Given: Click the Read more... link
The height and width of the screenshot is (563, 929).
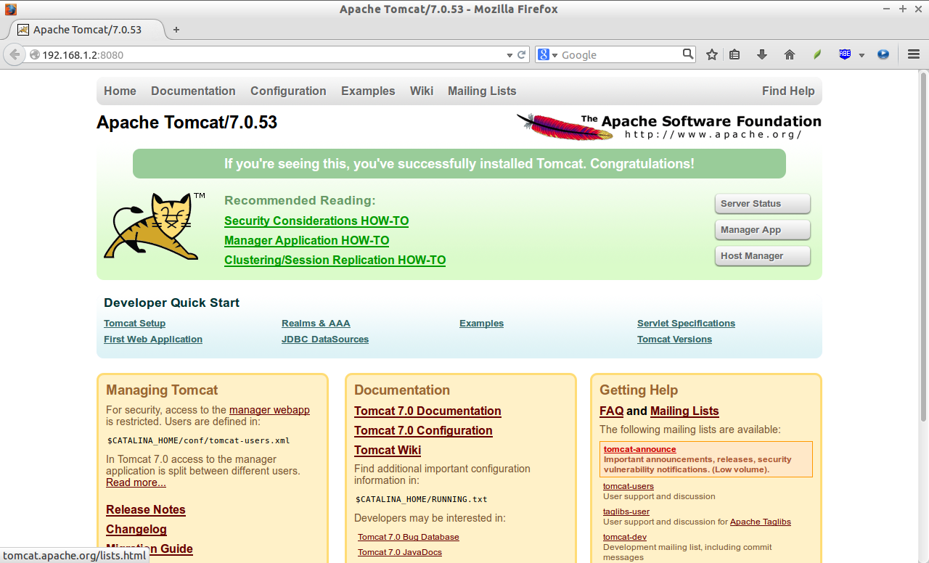Looking at the screenshot, I should (x=136, y=482).
